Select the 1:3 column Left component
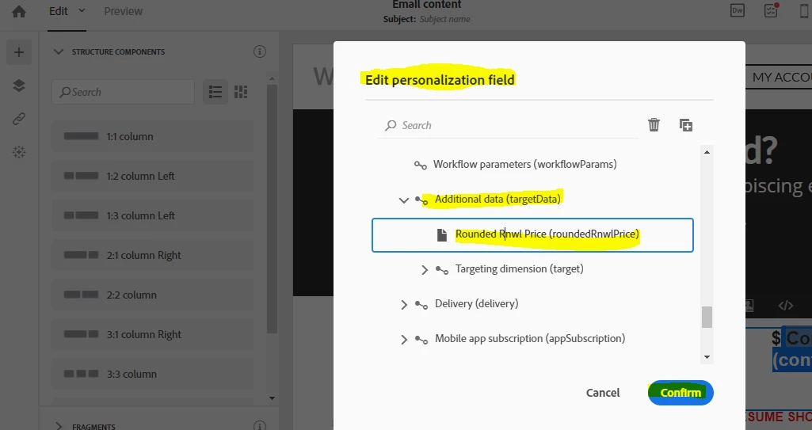Screen dimensions: 812x430 click(153, 215)
